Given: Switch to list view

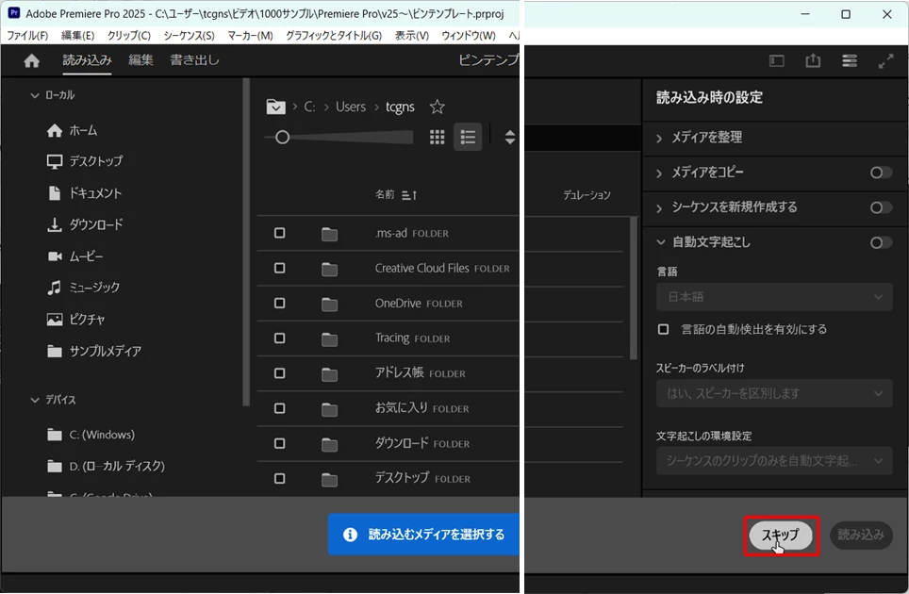Looking at the screenshot, I should [x=468, y=138].
